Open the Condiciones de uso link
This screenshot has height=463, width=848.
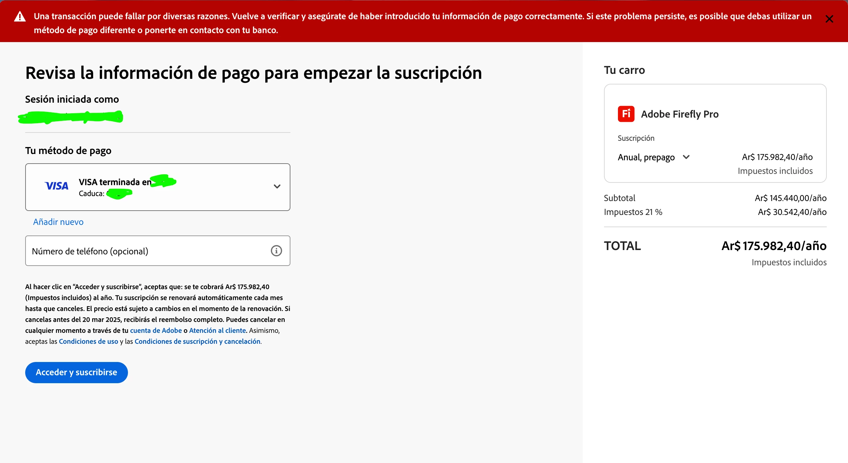tap(89, 341)
